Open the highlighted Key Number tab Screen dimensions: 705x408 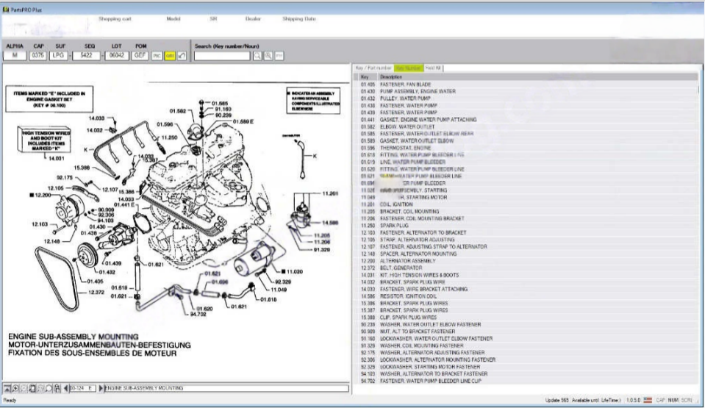point(409,68)
